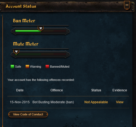Click the orange Warning legend swatch

(27, 67)
